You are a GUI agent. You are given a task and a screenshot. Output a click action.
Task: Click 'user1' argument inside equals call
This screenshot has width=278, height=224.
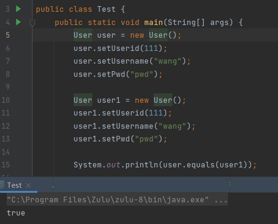[x=231, y=165]
